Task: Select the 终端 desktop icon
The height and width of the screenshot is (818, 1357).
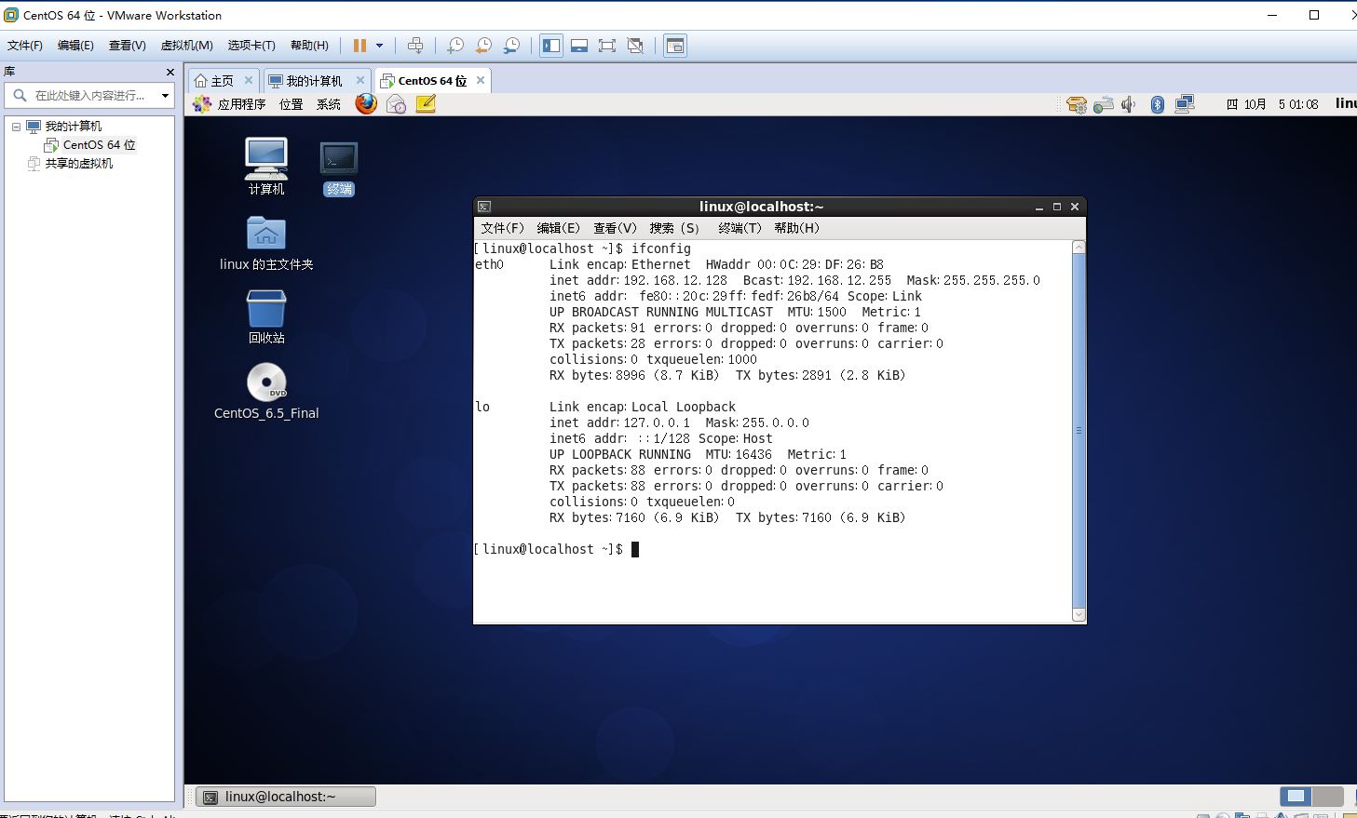Action: click(x=339, y=168)
